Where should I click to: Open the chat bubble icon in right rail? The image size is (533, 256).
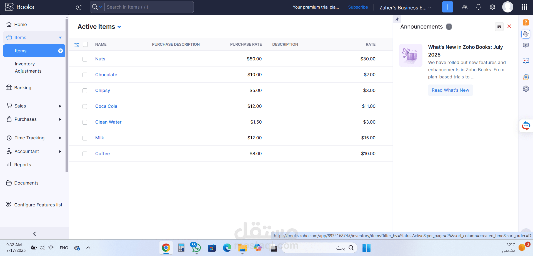point(526,61)
